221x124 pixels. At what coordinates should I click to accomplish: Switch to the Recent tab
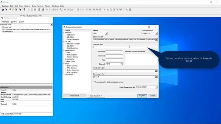(x=22, y=22)
